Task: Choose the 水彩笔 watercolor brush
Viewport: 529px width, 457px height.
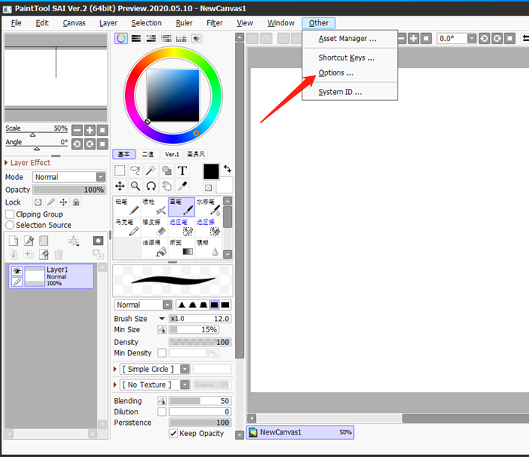Action: click(x=209, y=207)
